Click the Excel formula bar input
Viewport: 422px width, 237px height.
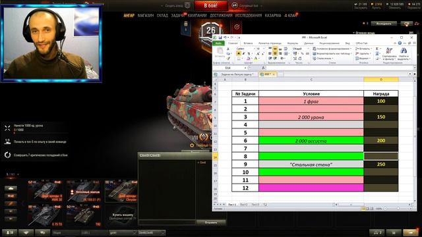(339, 68)
